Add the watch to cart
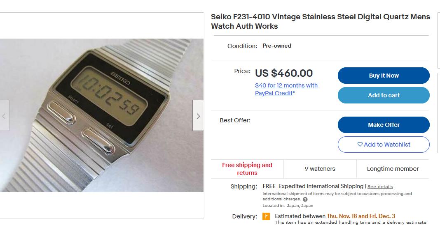The height and width of the screenshot is (225, 440). click(x=384, y=95)
